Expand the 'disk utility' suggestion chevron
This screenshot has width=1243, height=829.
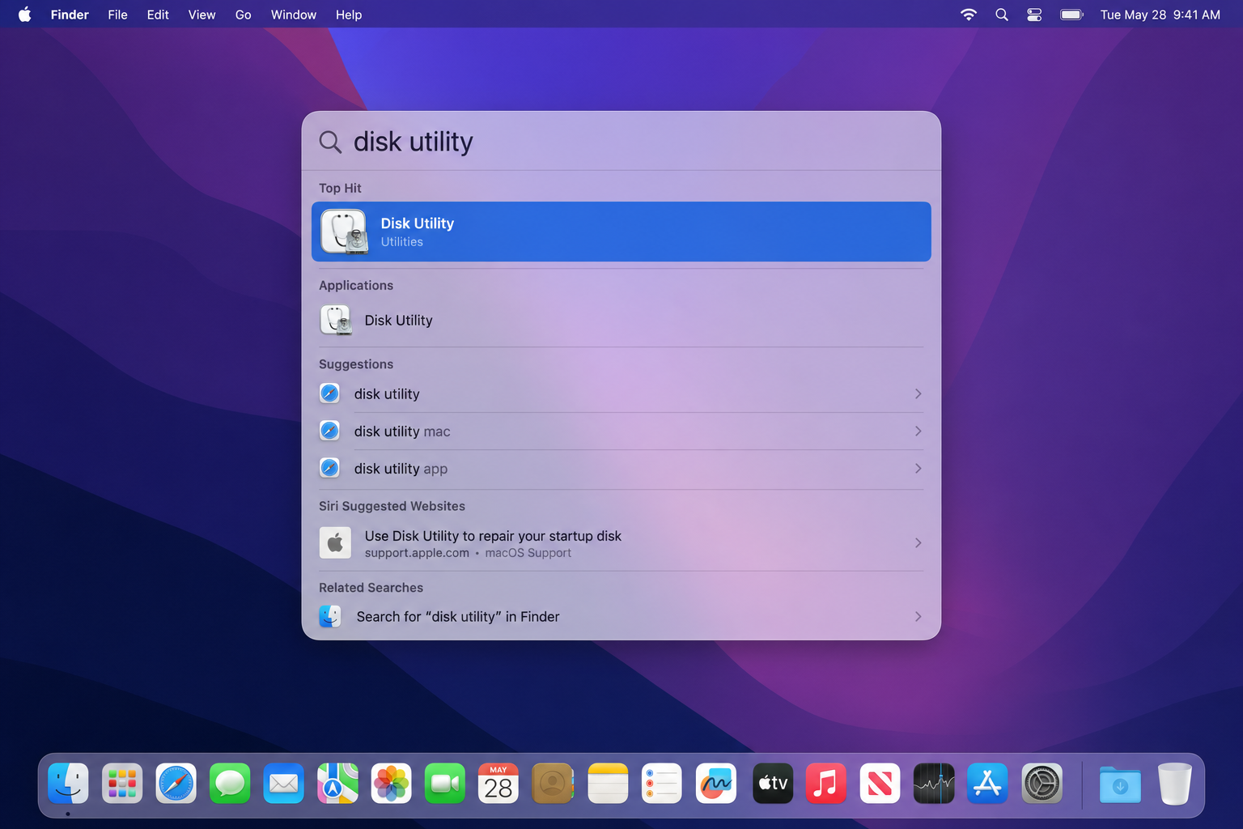(918, 393)
